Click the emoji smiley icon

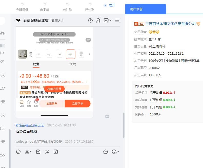point(18,152)
